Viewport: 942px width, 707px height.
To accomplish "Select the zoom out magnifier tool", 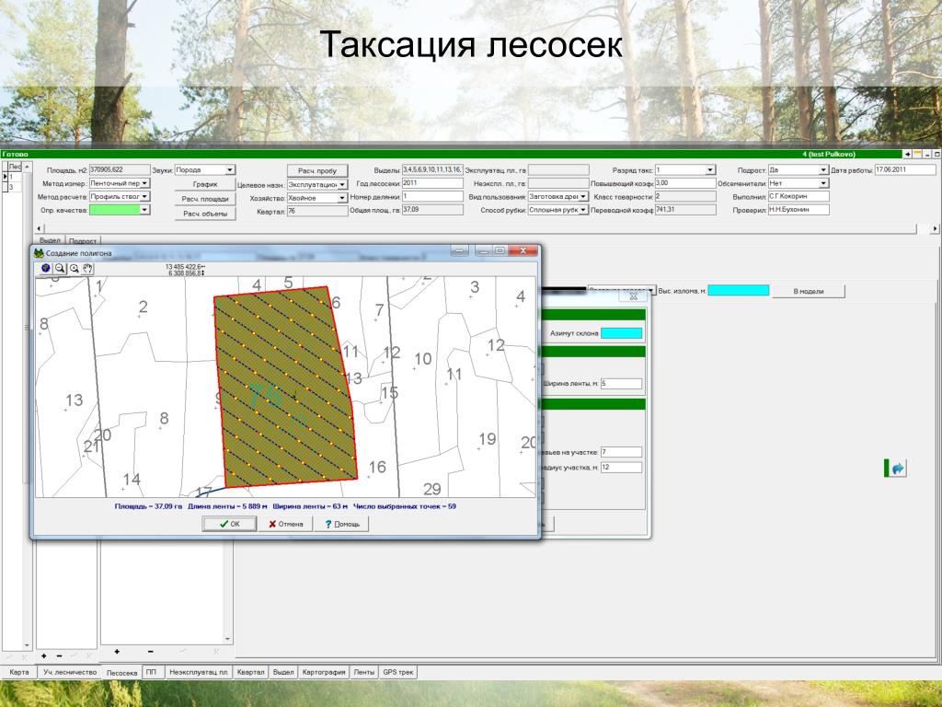I will click(x=59, y=269).
